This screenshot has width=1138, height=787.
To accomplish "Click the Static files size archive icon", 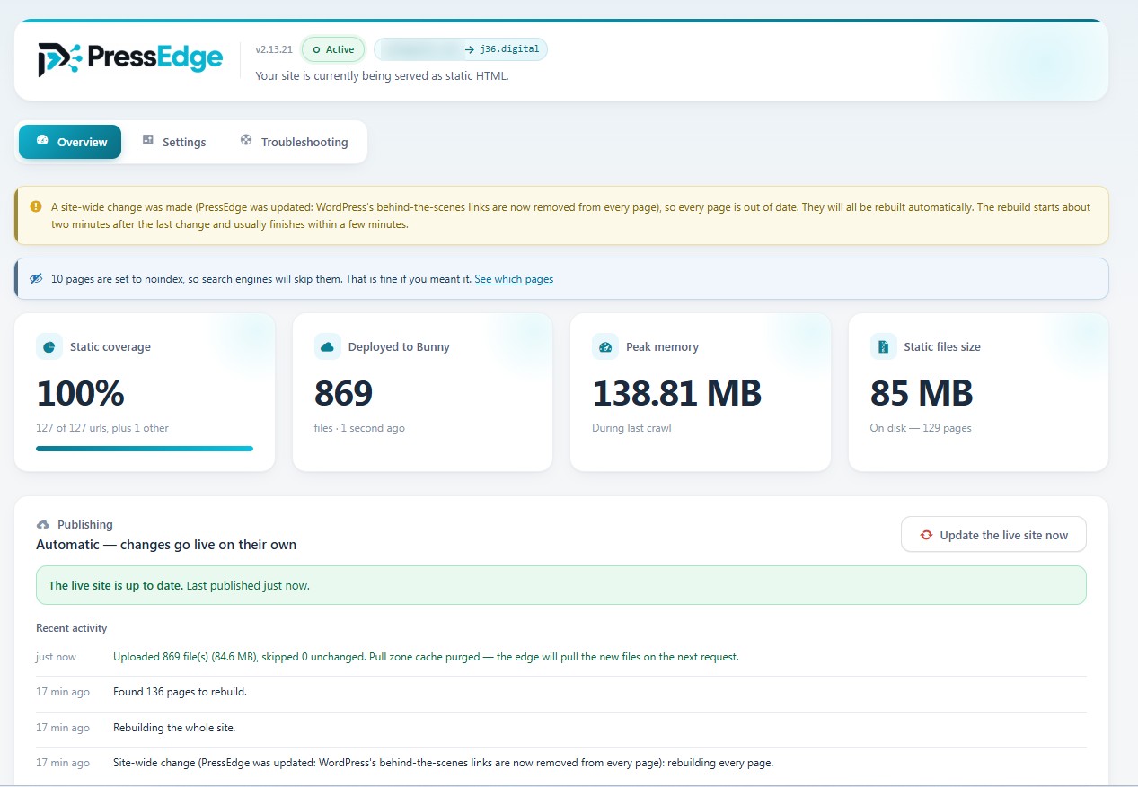I will tap(884, 346).
